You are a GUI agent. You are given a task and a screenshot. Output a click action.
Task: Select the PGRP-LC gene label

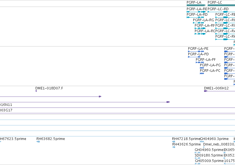coord(215,2)
